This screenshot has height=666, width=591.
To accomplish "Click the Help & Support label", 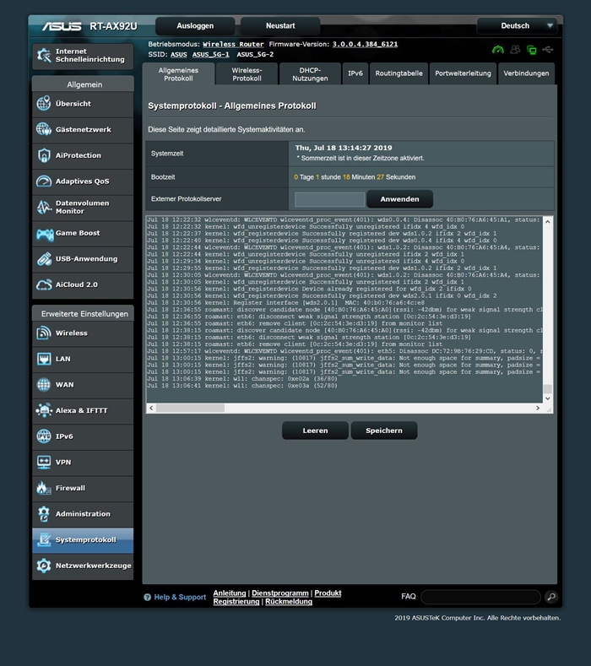I will pyautogui.click(x=180, y=597).
